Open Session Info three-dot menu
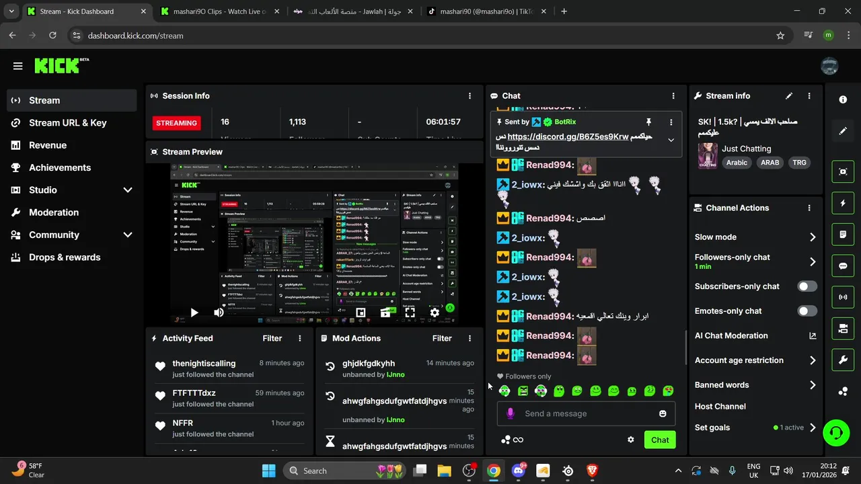Screen dimensions: 861x484 click(470, 96)
